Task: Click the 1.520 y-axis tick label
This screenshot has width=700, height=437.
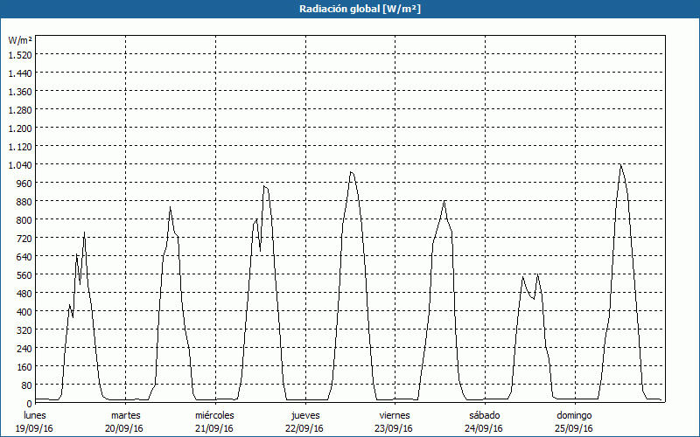Action: (x=20, y=54)
